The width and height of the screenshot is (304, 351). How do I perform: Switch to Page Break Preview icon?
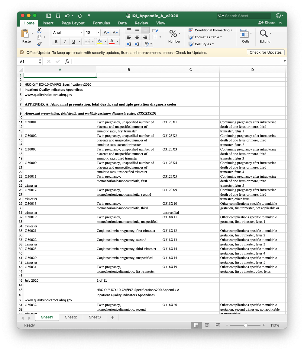(x=218, y=325)
